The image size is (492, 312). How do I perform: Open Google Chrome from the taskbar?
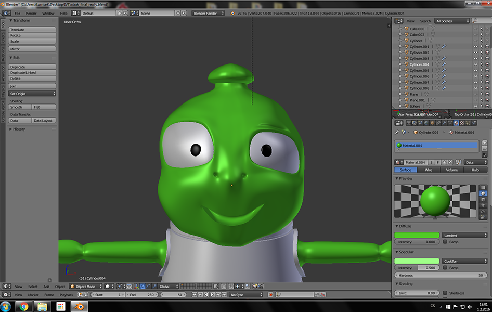(x=23, y=306)
